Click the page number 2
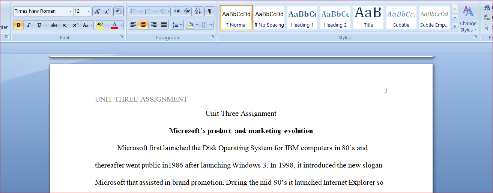Screen dimensions: 493x193 tap(386, 91)
